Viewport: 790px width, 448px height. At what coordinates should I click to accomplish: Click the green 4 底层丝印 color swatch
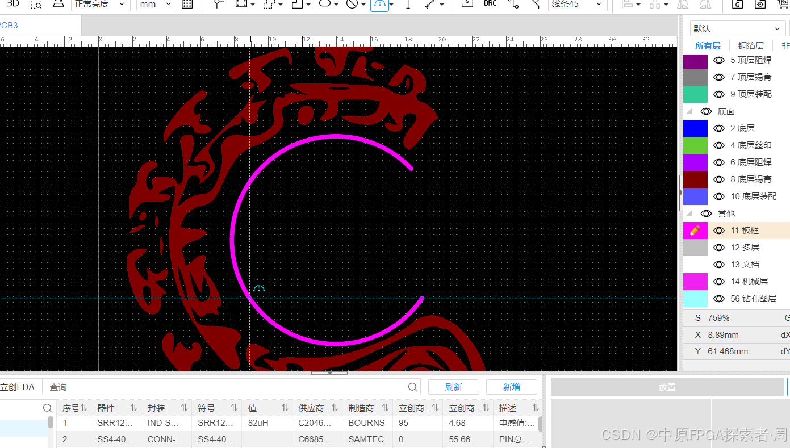pos(695,145)
